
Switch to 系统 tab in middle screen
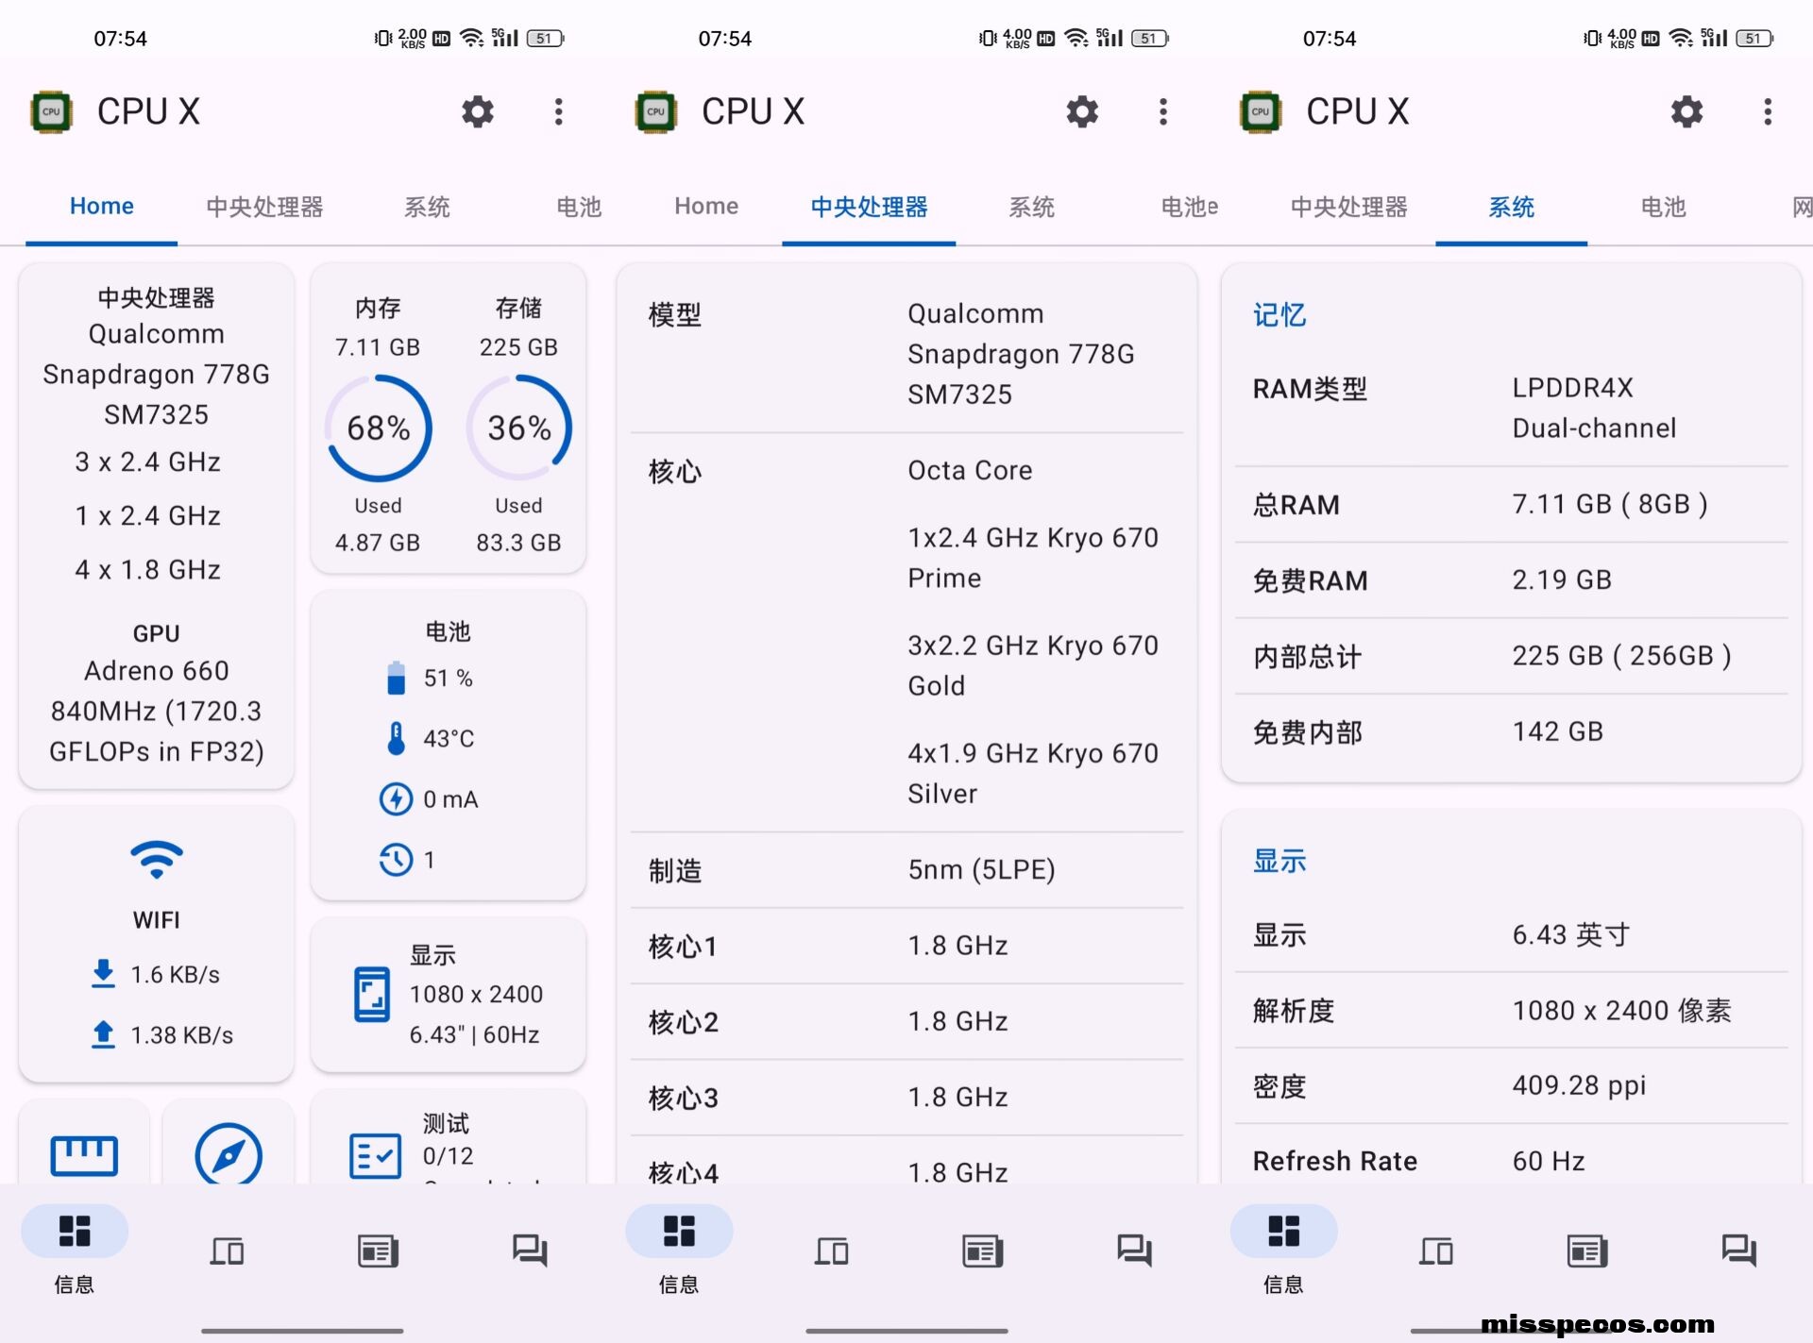pyautogui.click(x=1031, y=207)
